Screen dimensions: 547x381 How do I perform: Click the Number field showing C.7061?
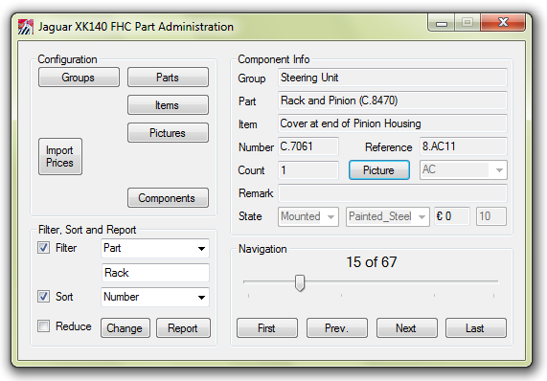coord(308,146)
